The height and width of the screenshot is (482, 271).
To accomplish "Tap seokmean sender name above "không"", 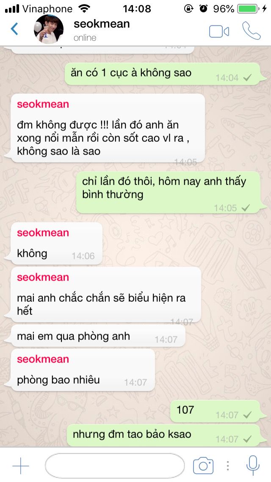I will (x=43, y=233).
